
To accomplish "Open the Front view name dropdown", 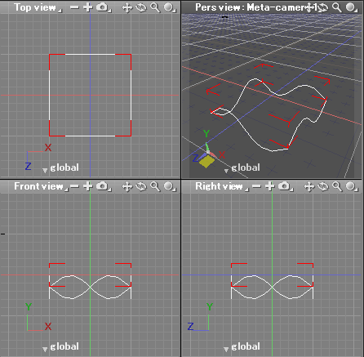I will point(40,186).
